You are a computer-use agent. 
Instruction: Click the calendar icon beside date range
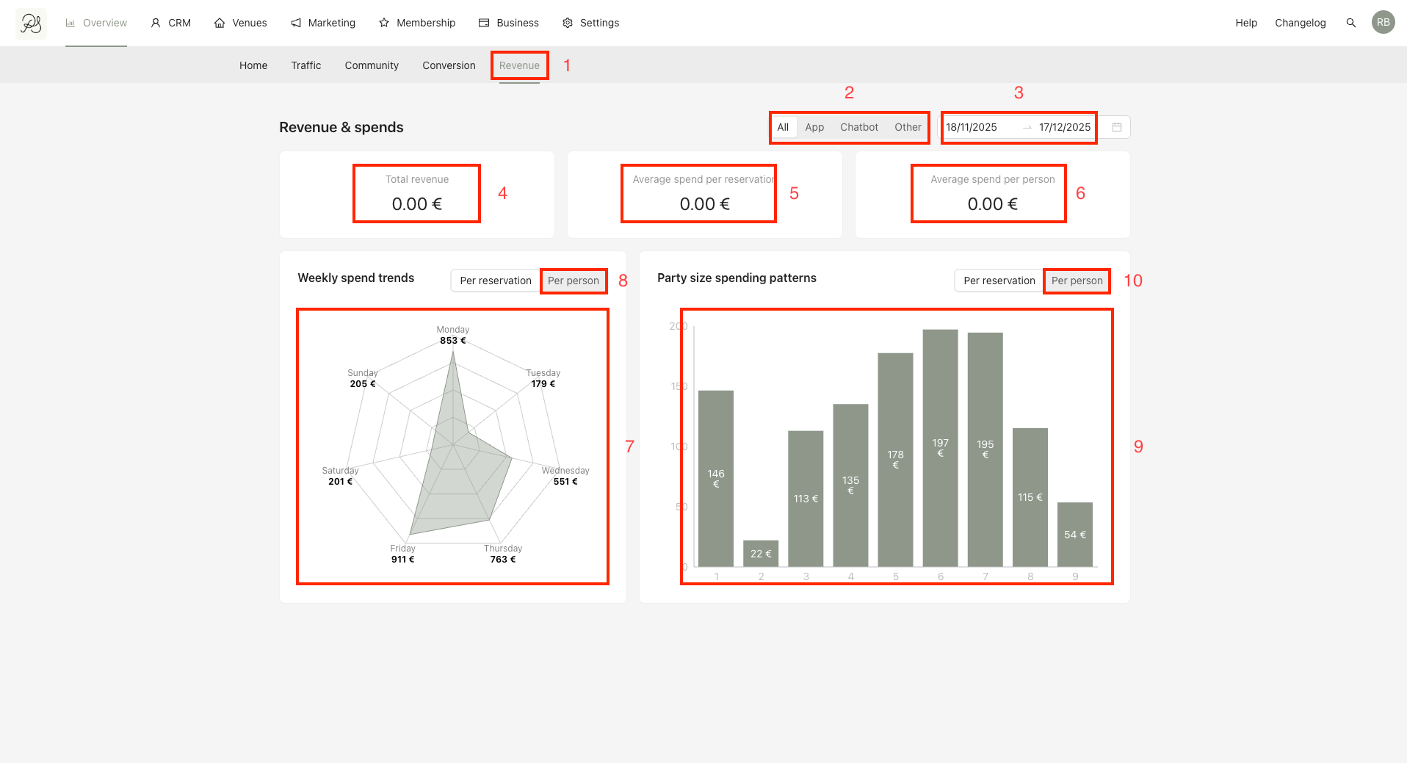click(x=1117, y=127)
